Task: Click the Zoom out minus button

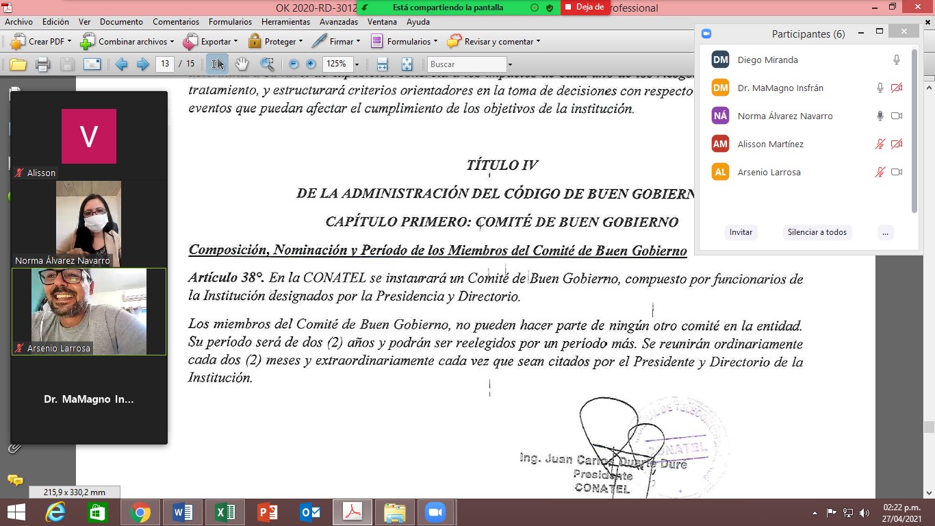Action: click(294, 64)
